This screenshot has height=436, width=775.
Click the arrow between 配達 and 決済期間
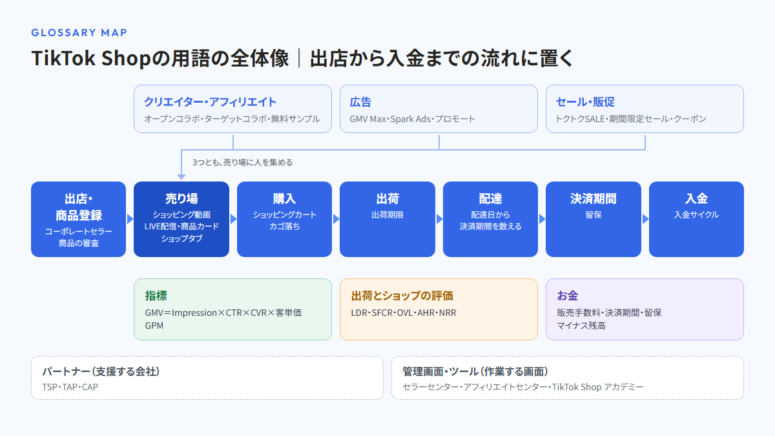pyautogui.click(x=542, y=219)
